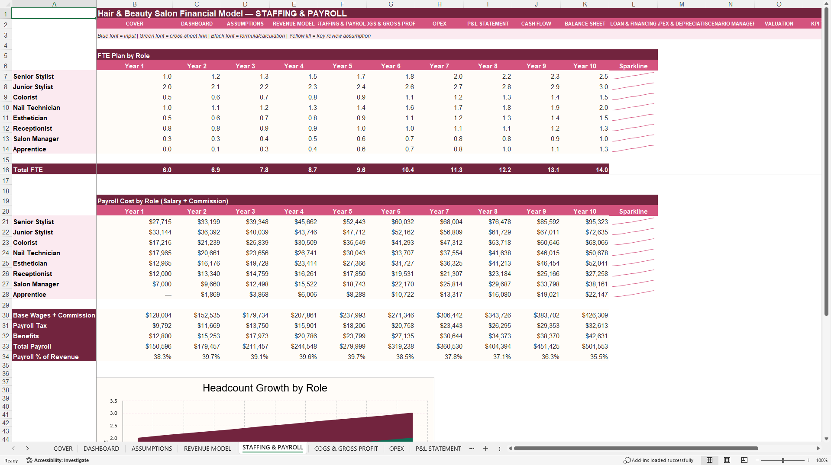Screen dimensions: 831x465
Task: Select column B header
Action: 134,4
